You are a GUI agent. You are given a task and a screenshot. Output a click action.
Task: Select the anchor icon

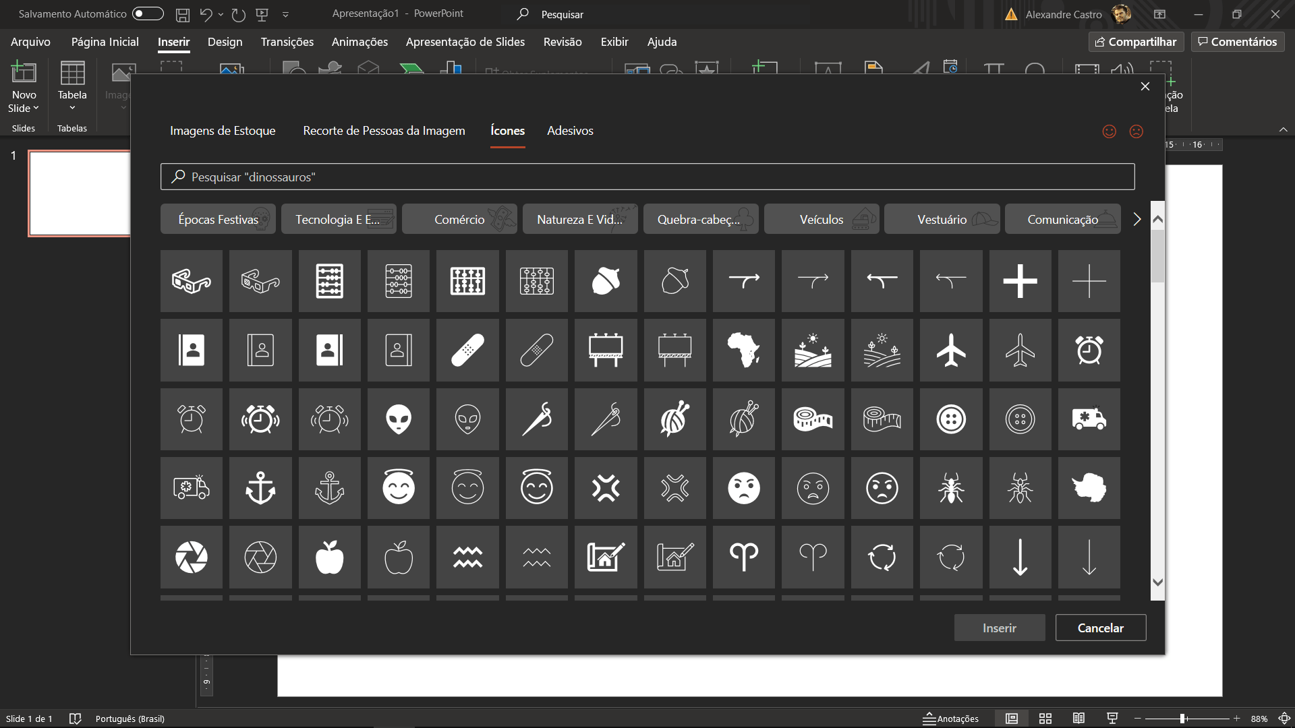tap(260, 488)
